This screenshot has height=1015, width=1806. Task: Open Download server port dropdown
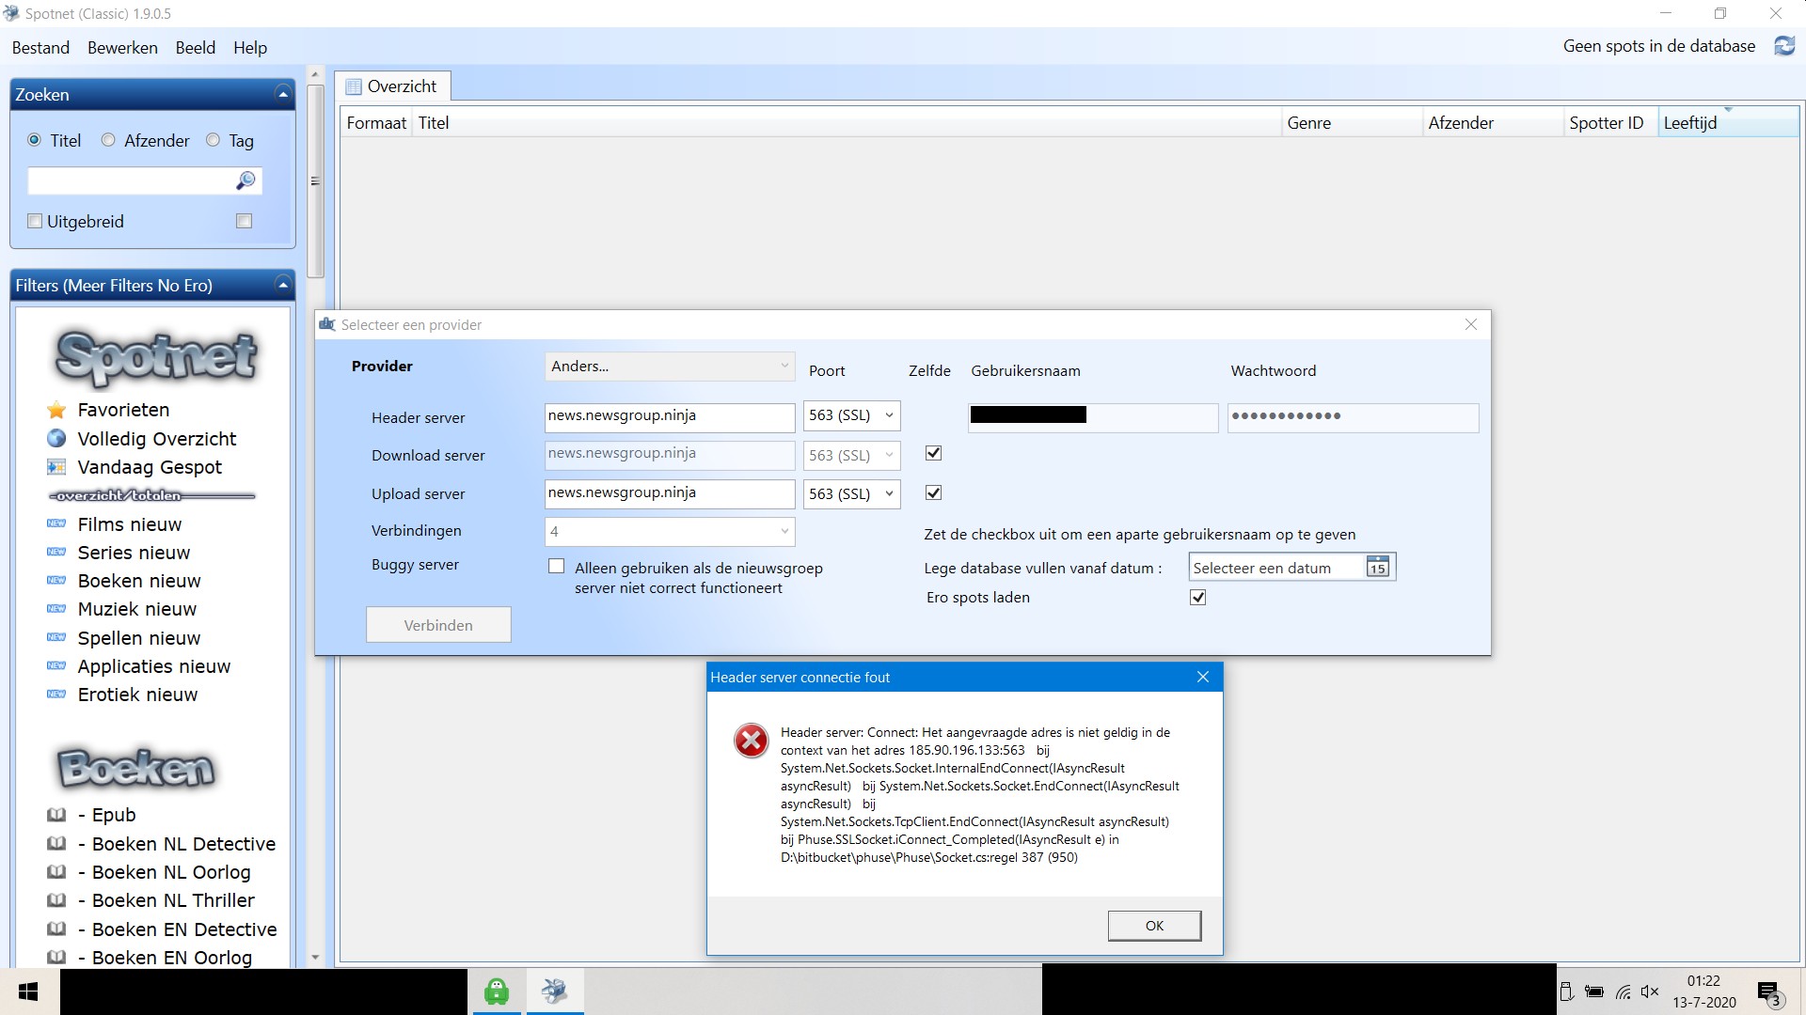[x=851, y=455]
